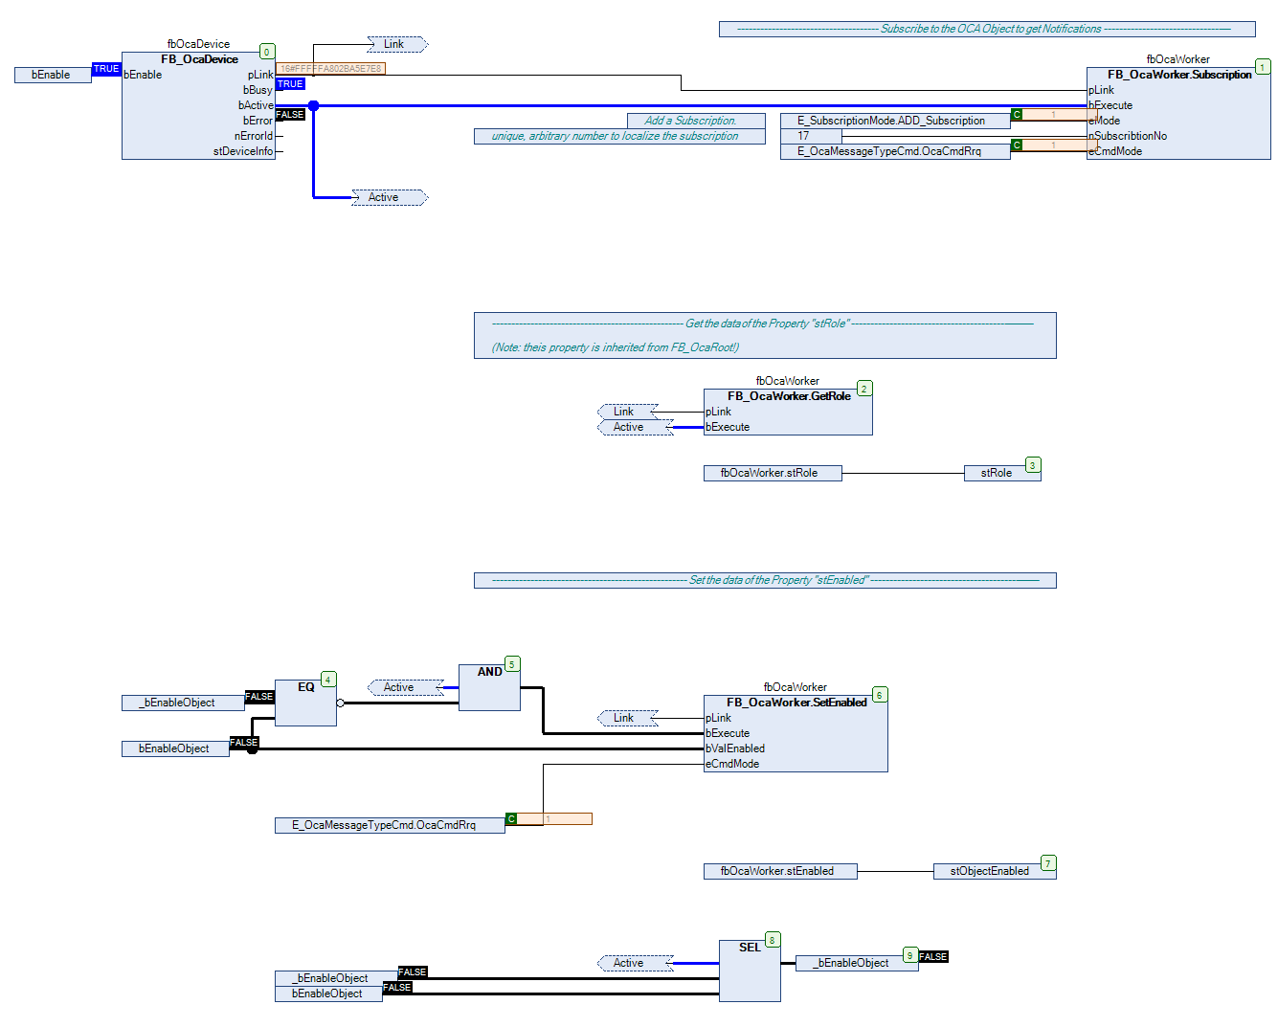Click blue junction node on bActive line
Viewport: 1278px width, 1027px height.
(313, 105)
